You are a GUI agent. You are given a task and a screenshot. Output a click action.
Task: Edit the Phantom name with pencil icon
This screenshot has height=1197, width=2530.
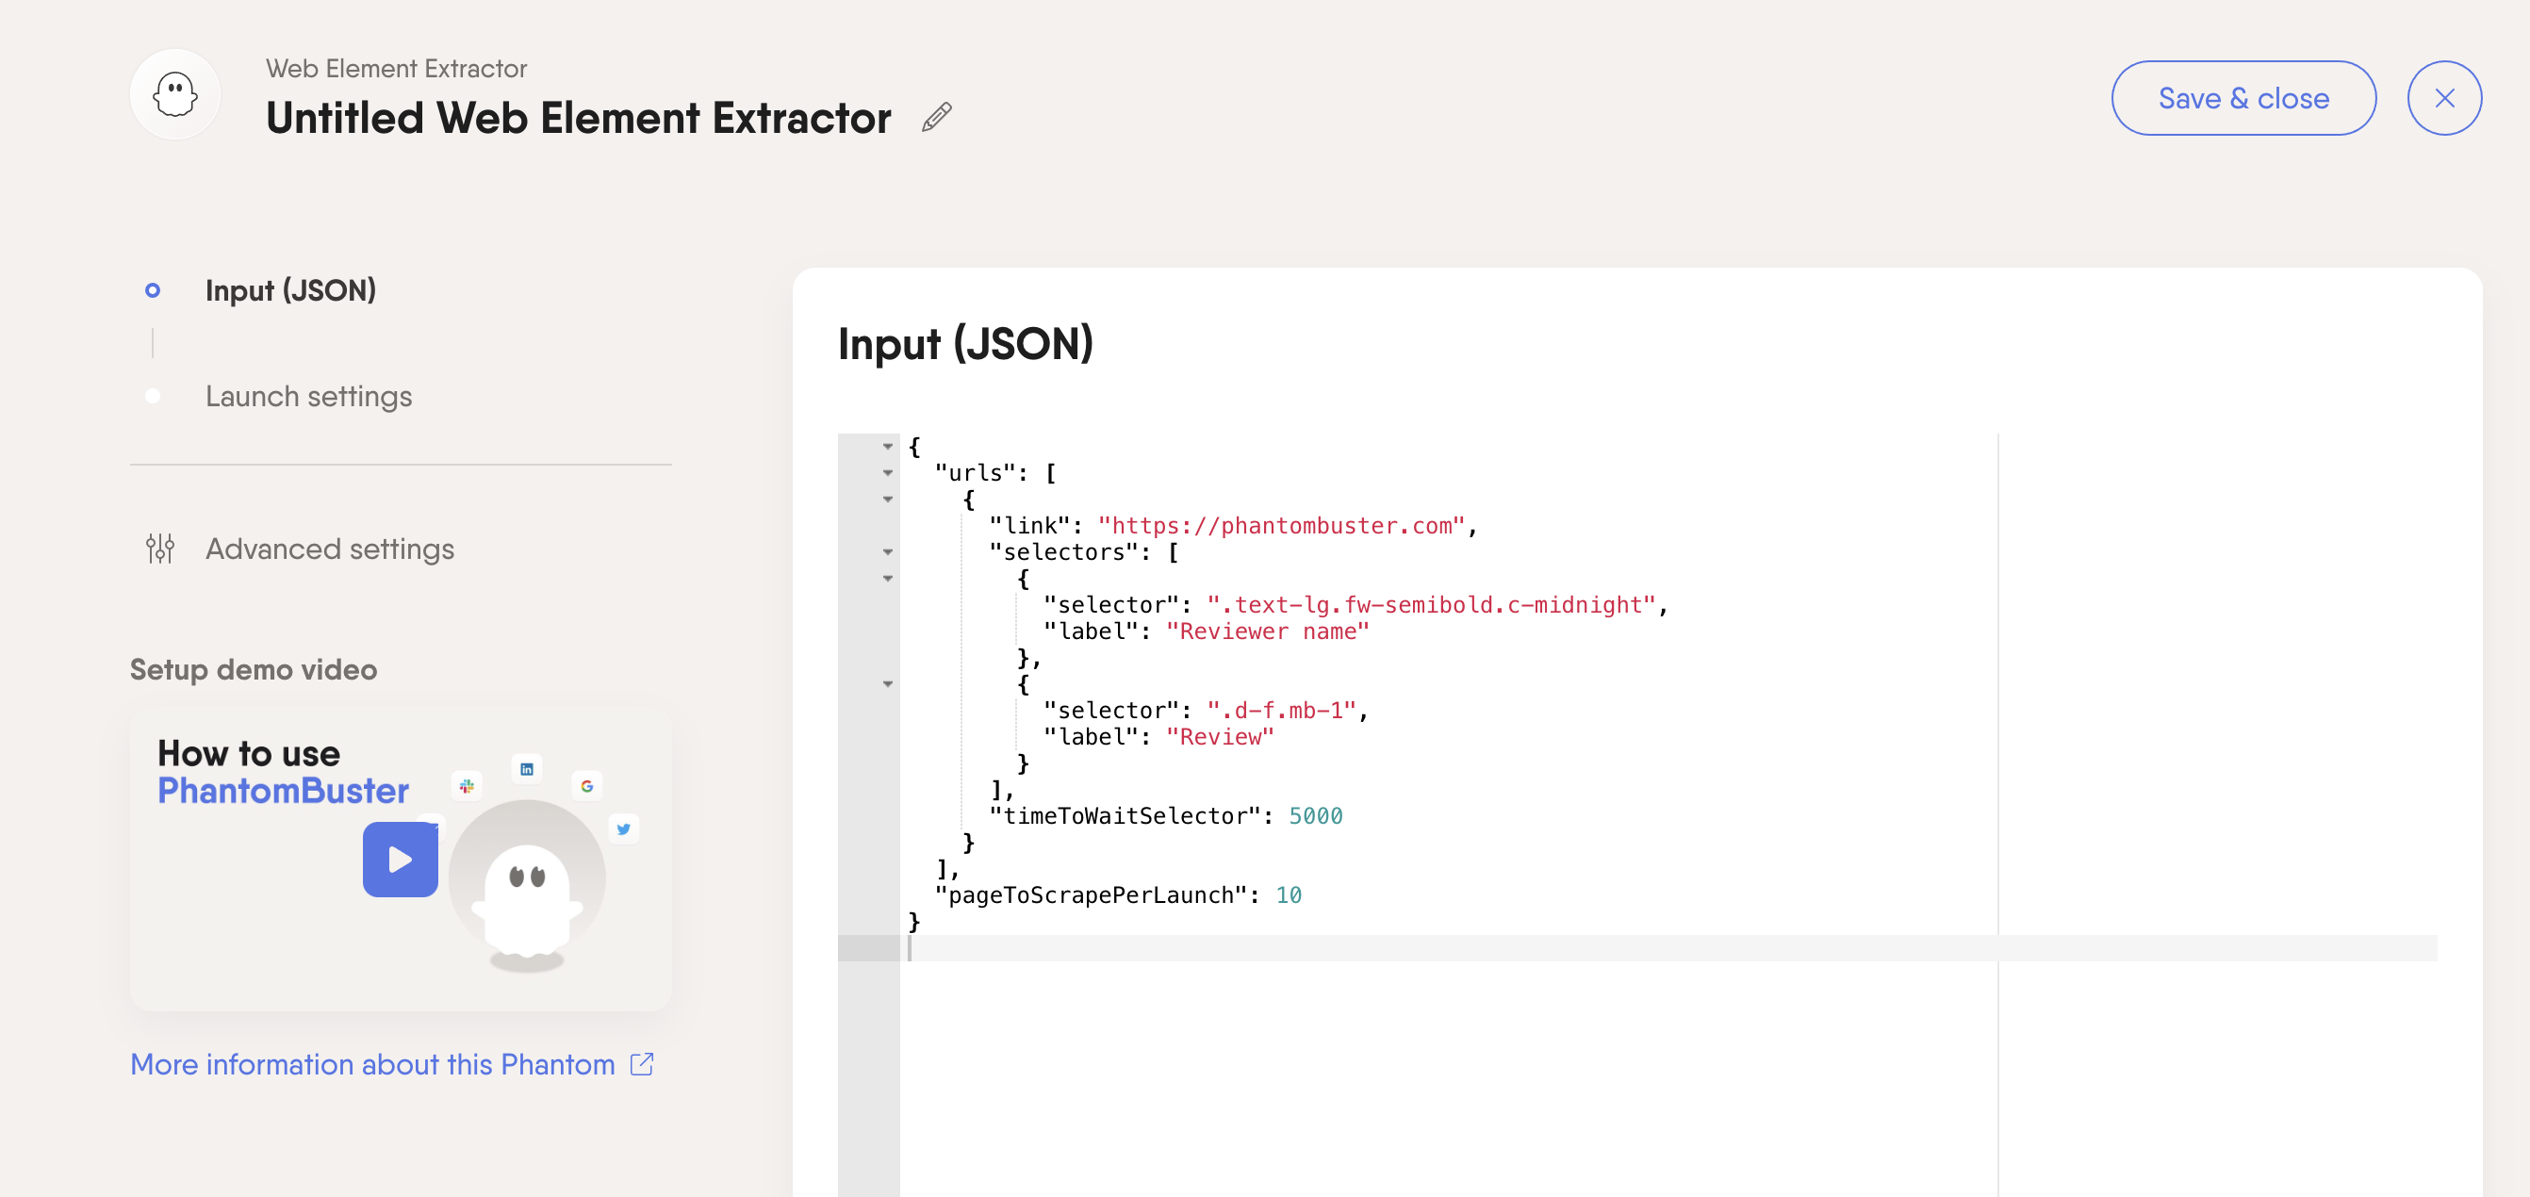coord(936,118)
